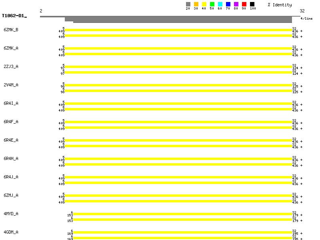The height and width of the screenshot is (240, 320).
Task: Open the 6R4H_A hit entry
Action: click(11, 159)
